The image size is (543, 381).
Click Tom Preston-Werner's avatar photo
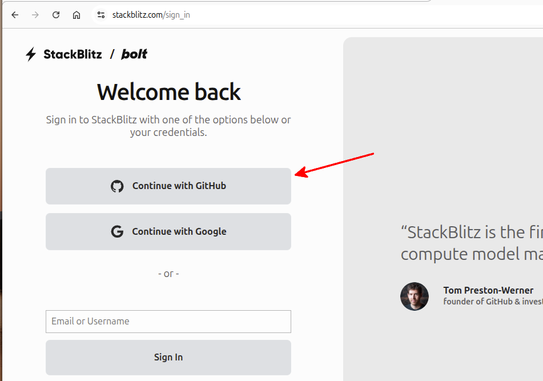(415, 296)
